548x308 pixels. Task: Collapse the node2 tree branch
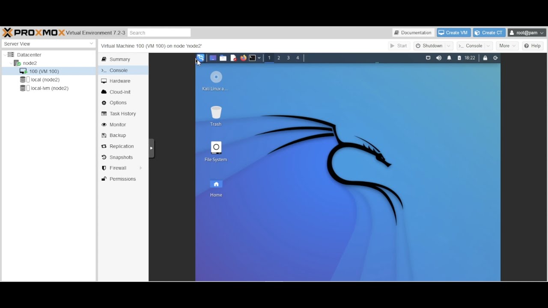click(x=11, y=63)
